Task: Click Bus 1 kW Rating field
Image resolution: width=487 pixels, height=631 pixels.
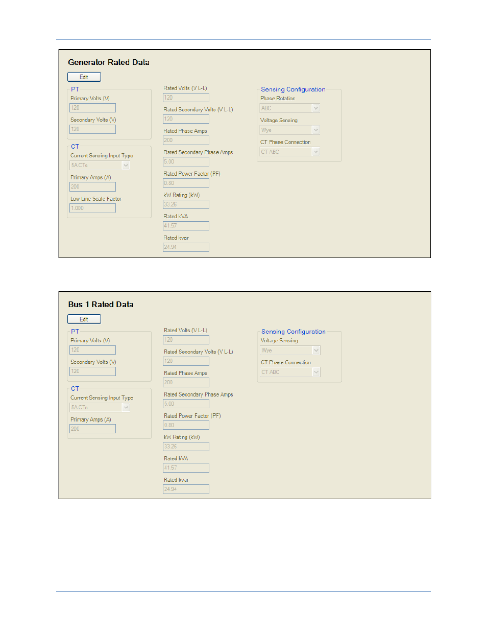Action: 186,447
